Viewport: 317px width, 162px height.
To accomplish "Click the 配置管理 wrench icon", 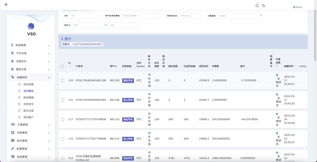I will tap(13, 148).
